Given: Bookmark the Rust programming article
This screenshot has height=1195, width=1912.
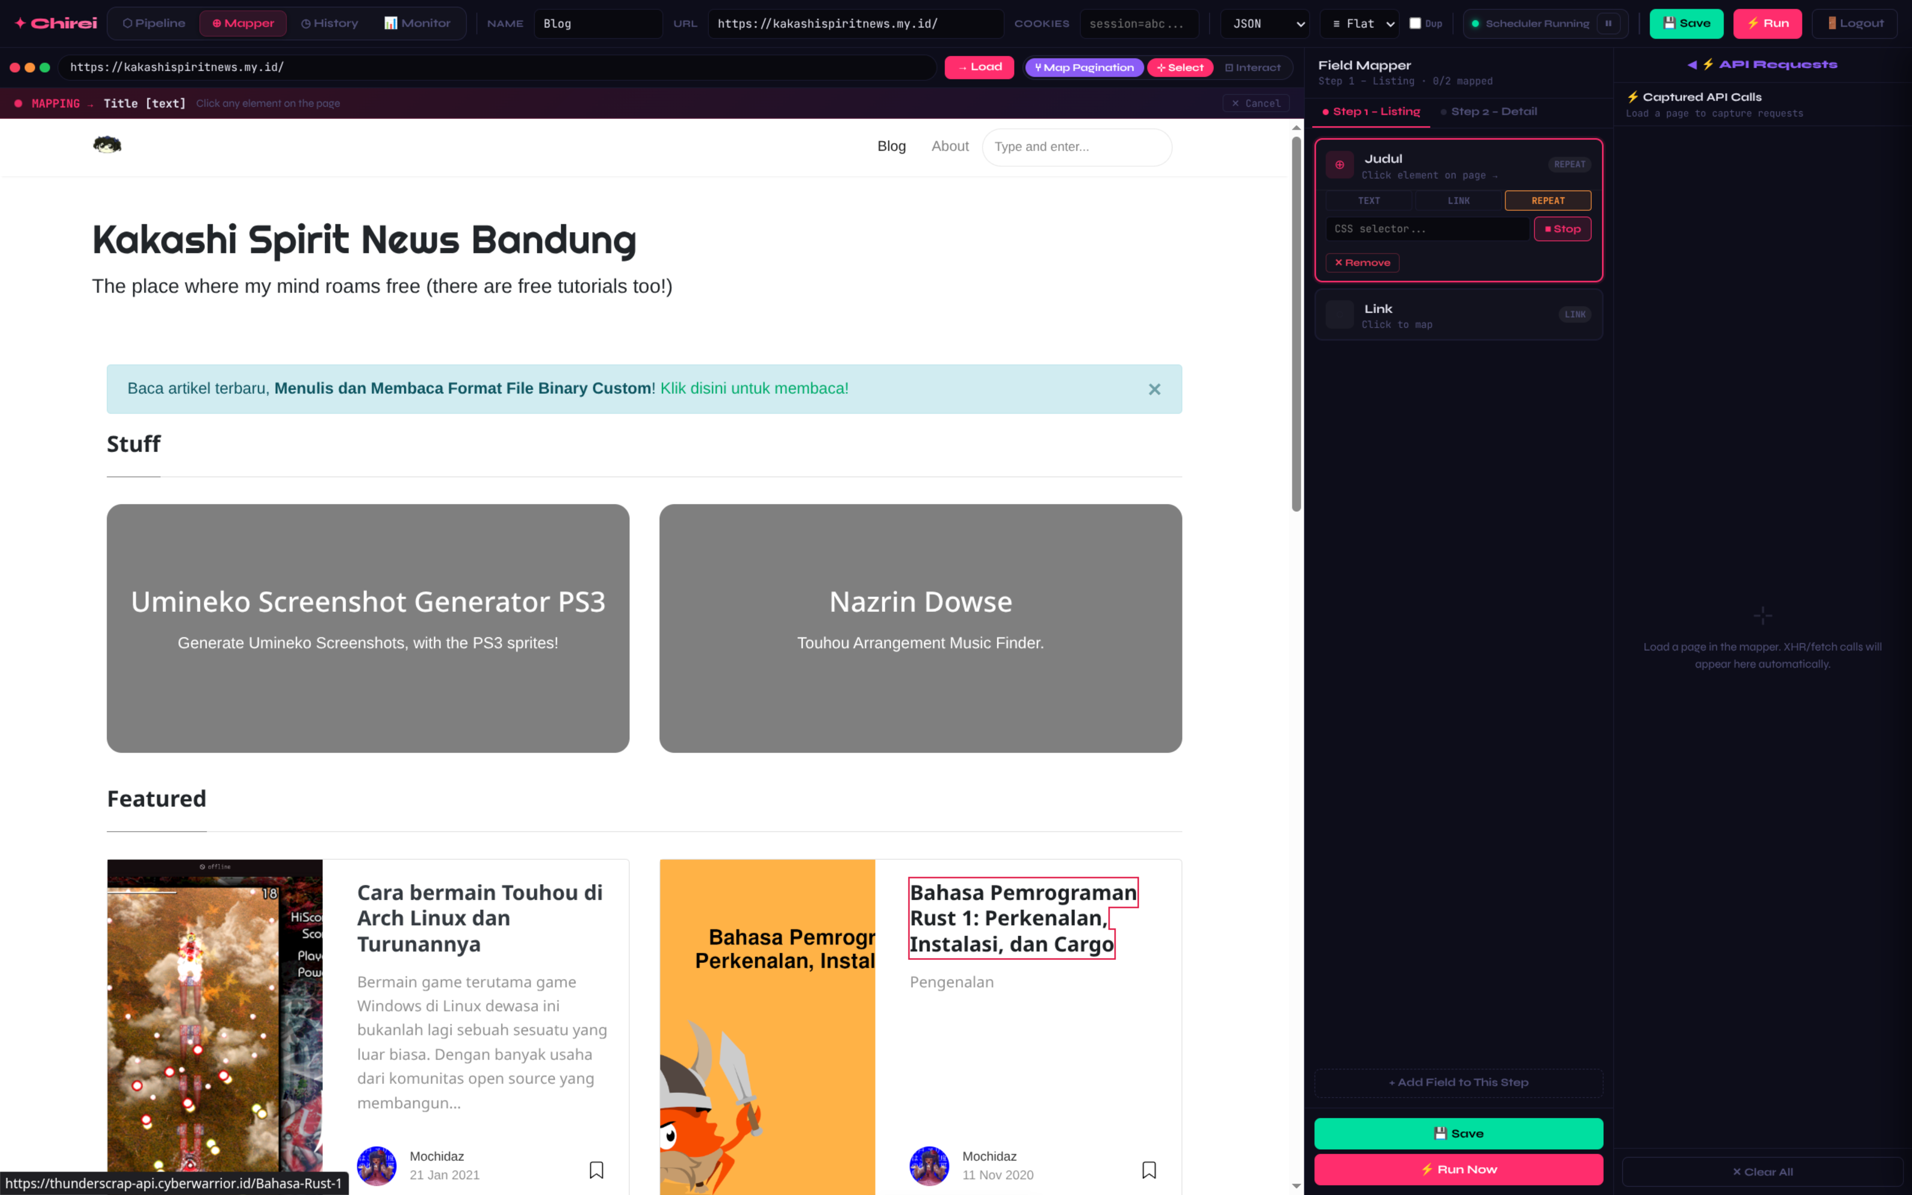Looking at the screenshot, I should point(1149,1170).
